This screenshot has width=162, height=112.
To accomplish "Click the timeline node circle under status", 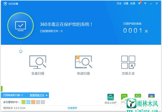I will coord(21,51).
